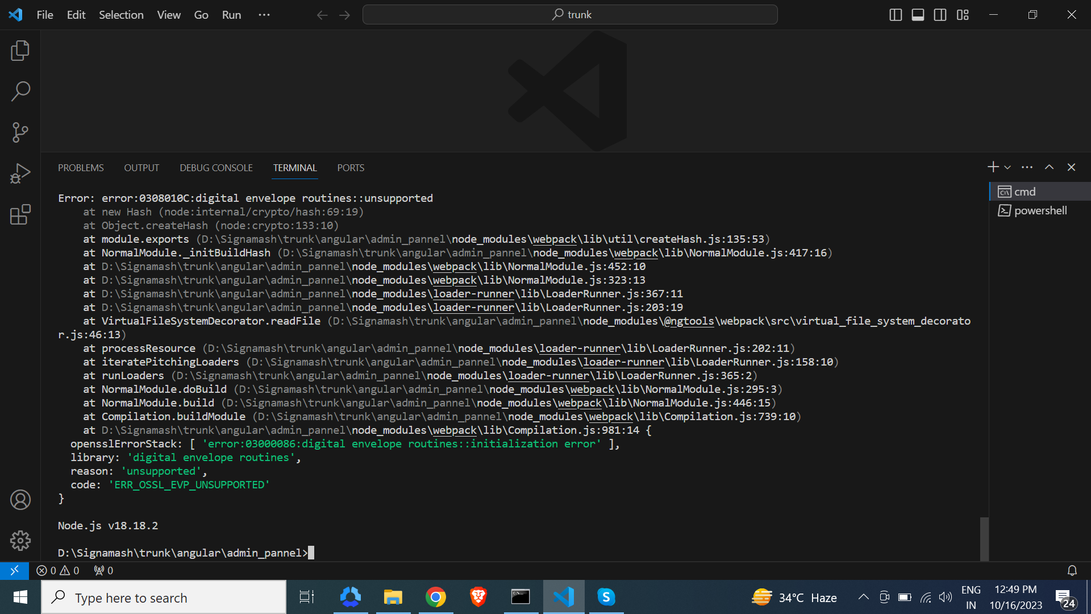Click 'ERR_OSSL_EVP_UNSUPPORTED' error code text
Image resolution: width=1091 pixels, height=614 pixels.
click(189, 484)
